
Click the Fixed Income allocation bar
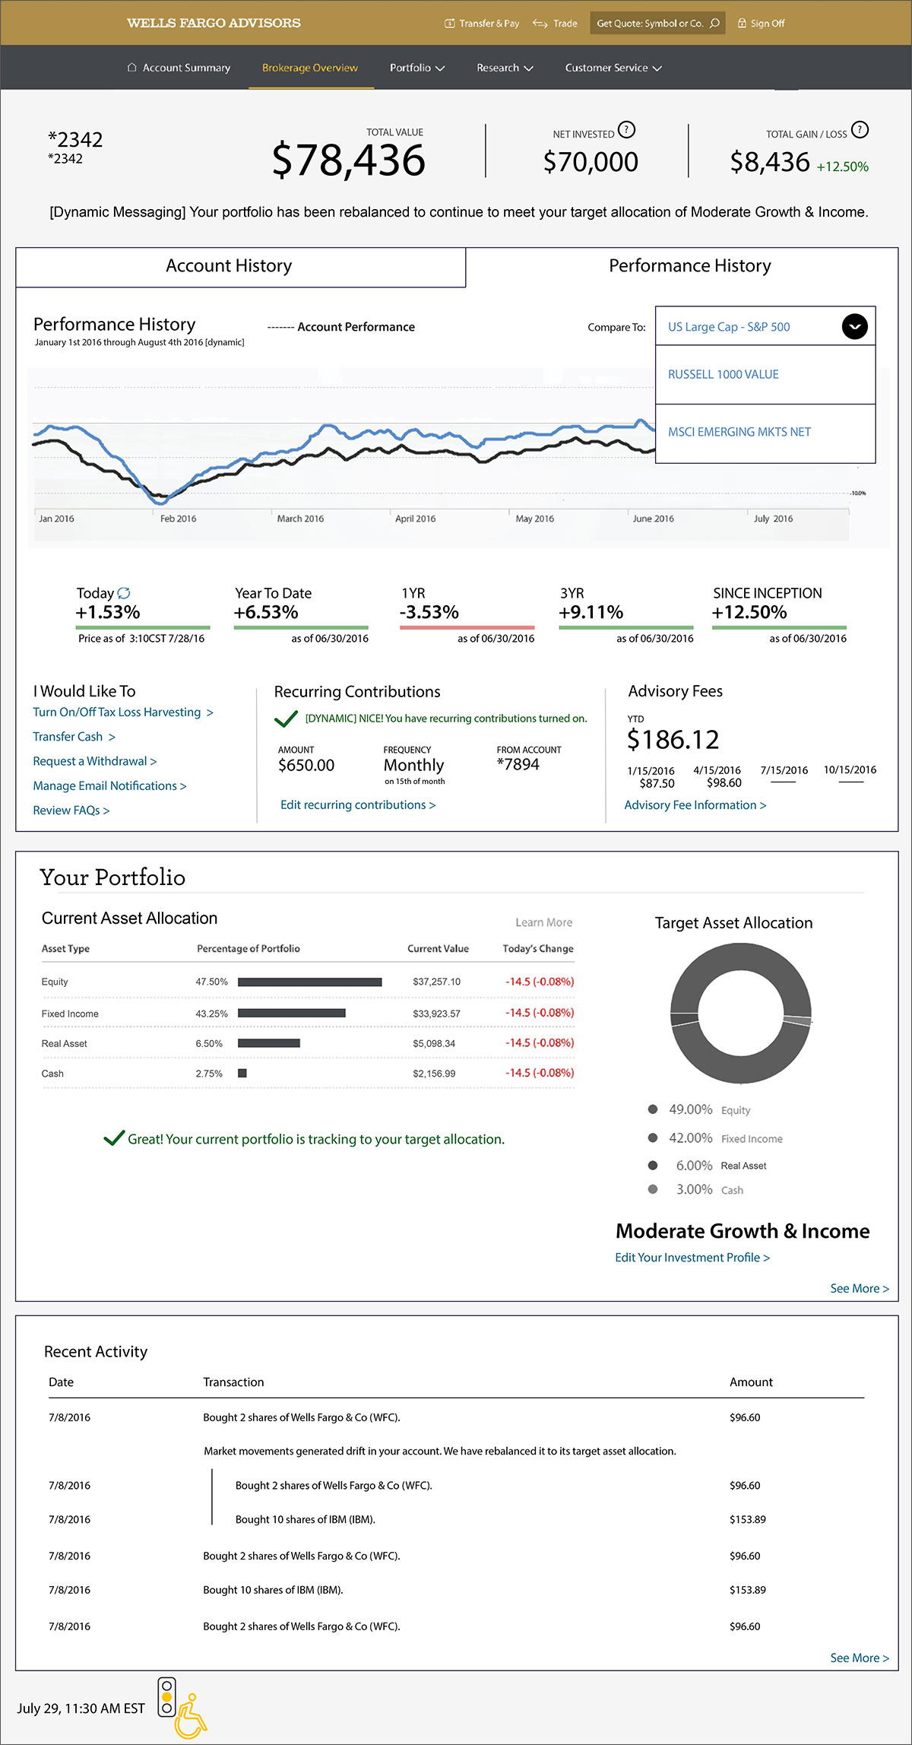click(x=292, y=1013)
